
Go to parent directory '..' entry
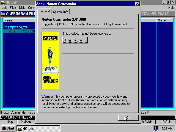coord(8,25)
